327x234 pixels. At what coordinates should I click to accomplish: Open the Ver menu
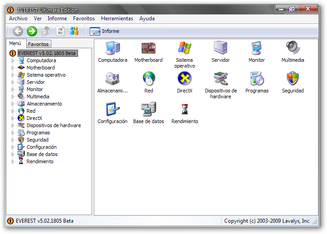[37, 18]
